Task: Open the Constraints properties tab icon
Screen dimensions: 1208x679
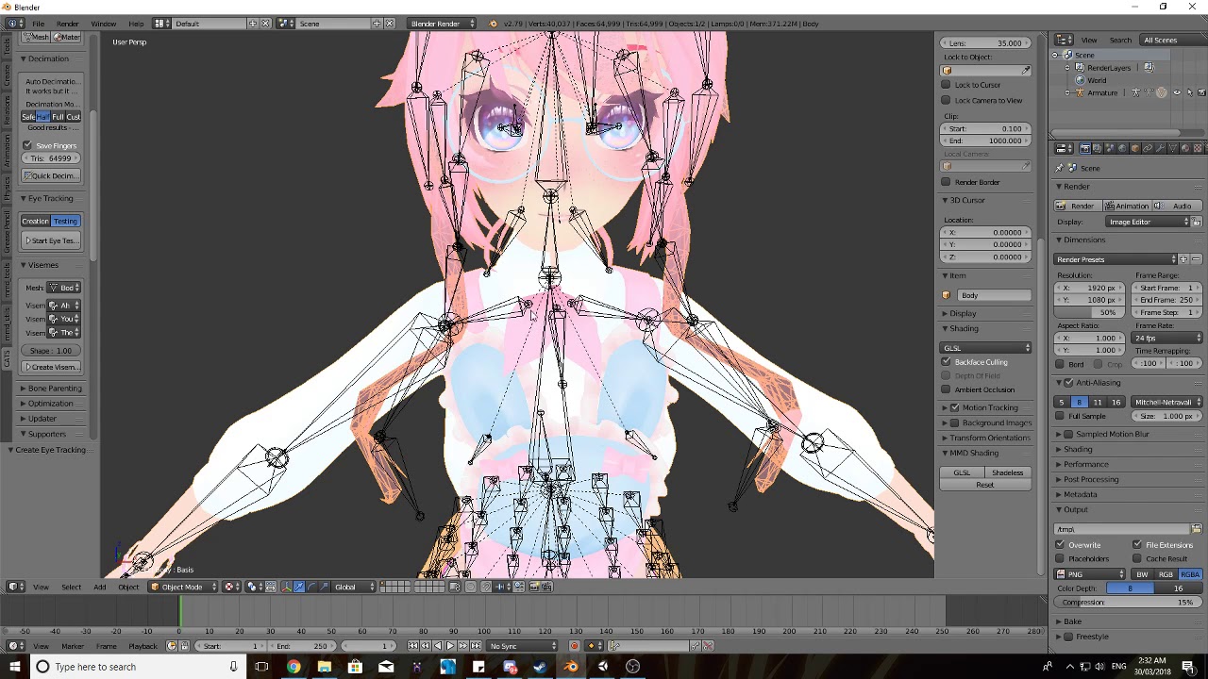Action: [1148, 148]
